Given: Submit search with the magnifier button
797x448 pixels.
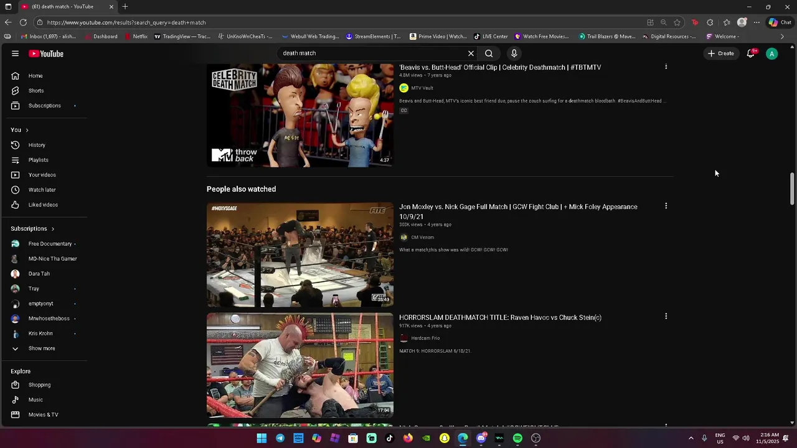Looking at the screenshot, I should coord(489,54).
